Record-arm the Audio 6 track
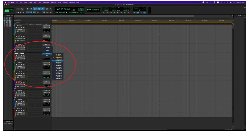 coord(17,74)
